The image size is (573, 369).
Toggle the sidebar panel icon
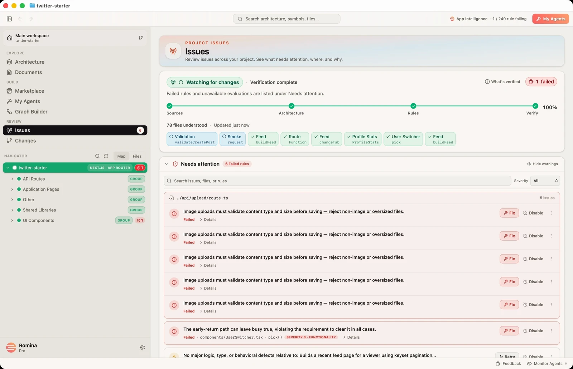tap(9, 19)
